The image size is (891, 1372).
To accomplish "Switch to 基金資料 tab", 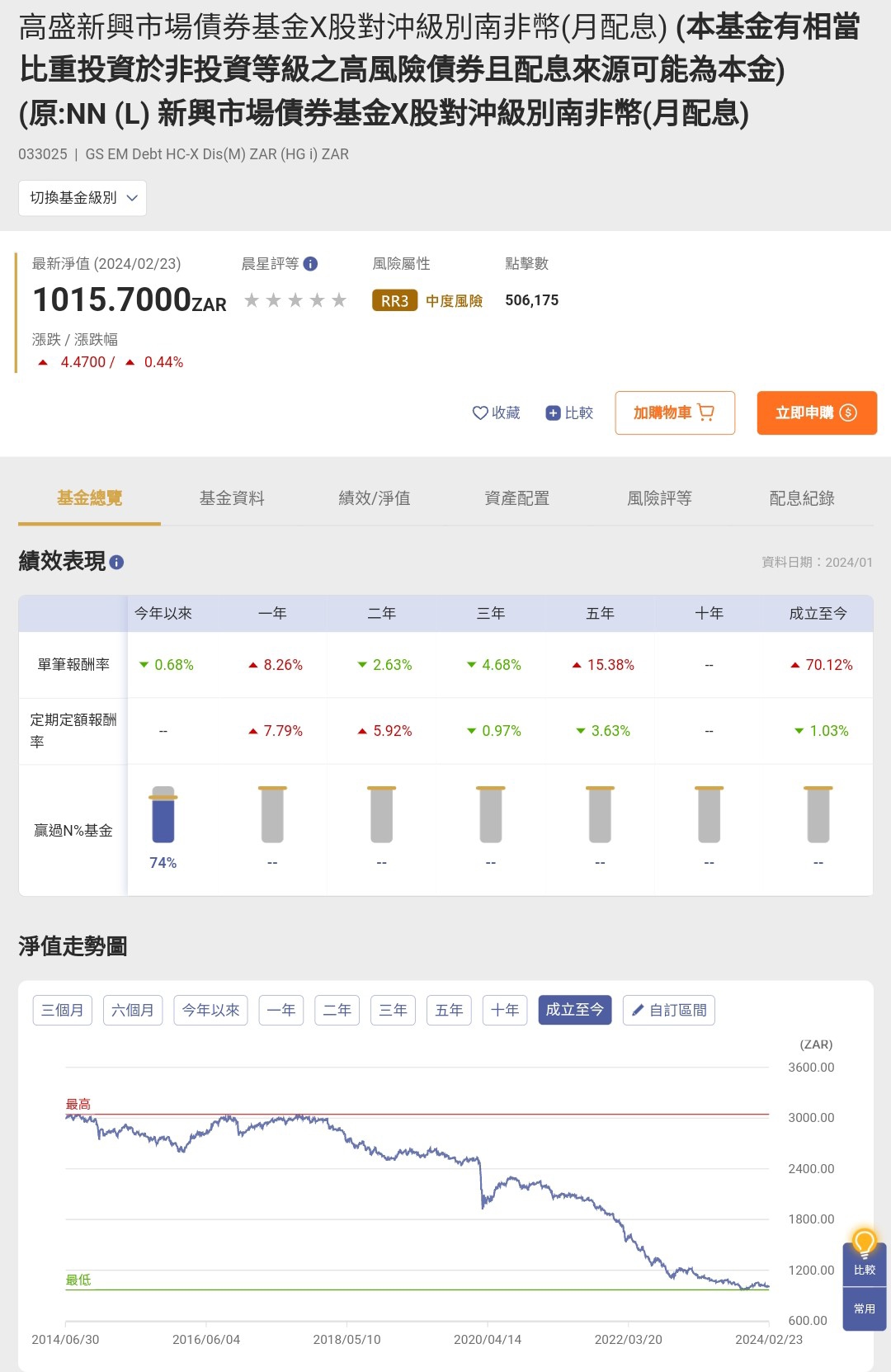I will pyautogui.click(x=232, y=498).
